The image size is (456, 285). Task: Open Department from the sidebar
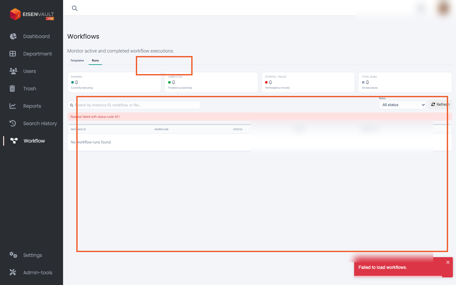point(38,54)
